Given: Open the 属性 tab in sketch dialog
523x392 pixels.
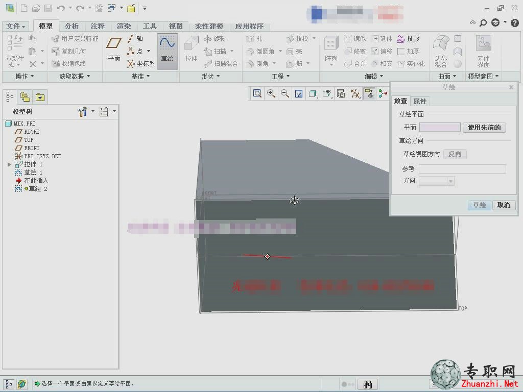Looking at the screenshot, I should click(x=420, y=101).
